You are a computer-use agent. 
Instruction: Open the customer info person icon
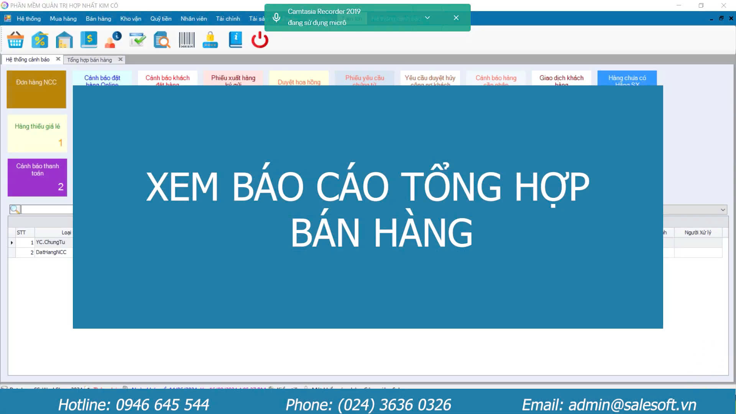[113, 40]
